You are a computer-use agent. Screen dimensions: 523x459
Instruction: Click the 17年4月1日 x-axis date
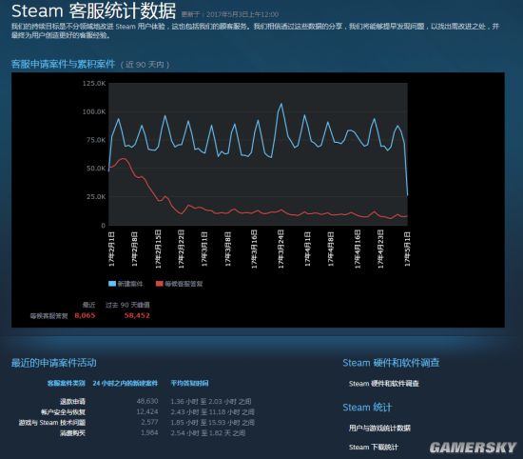click(x=307, y=249)
